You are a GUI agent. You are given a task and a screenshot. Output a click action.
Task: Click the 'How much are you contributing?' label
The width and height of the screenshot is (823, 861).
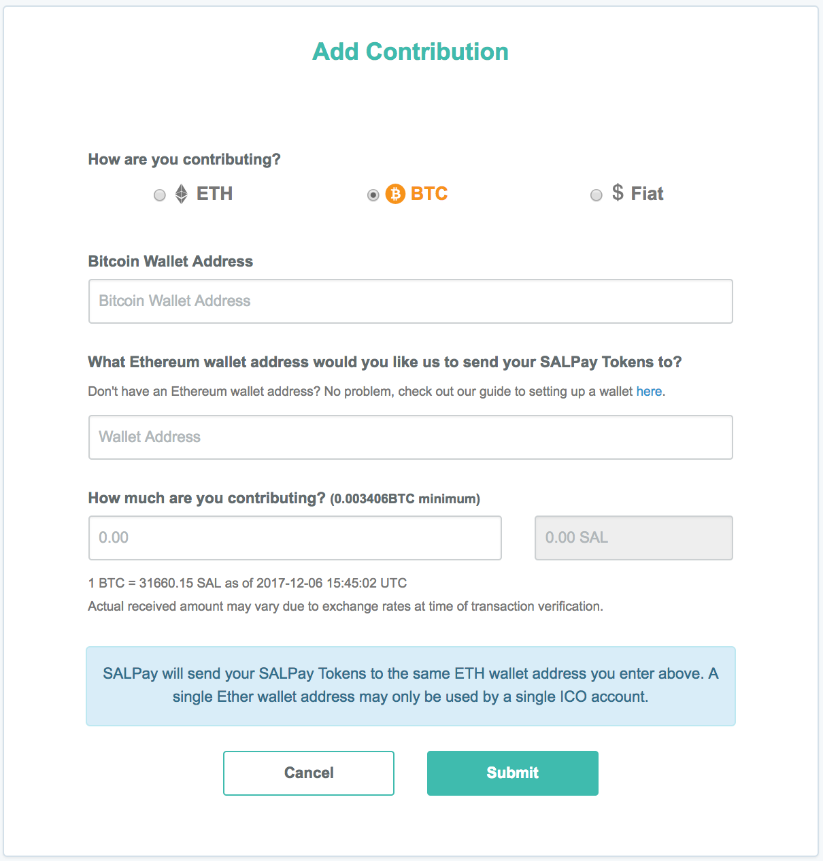207,499
